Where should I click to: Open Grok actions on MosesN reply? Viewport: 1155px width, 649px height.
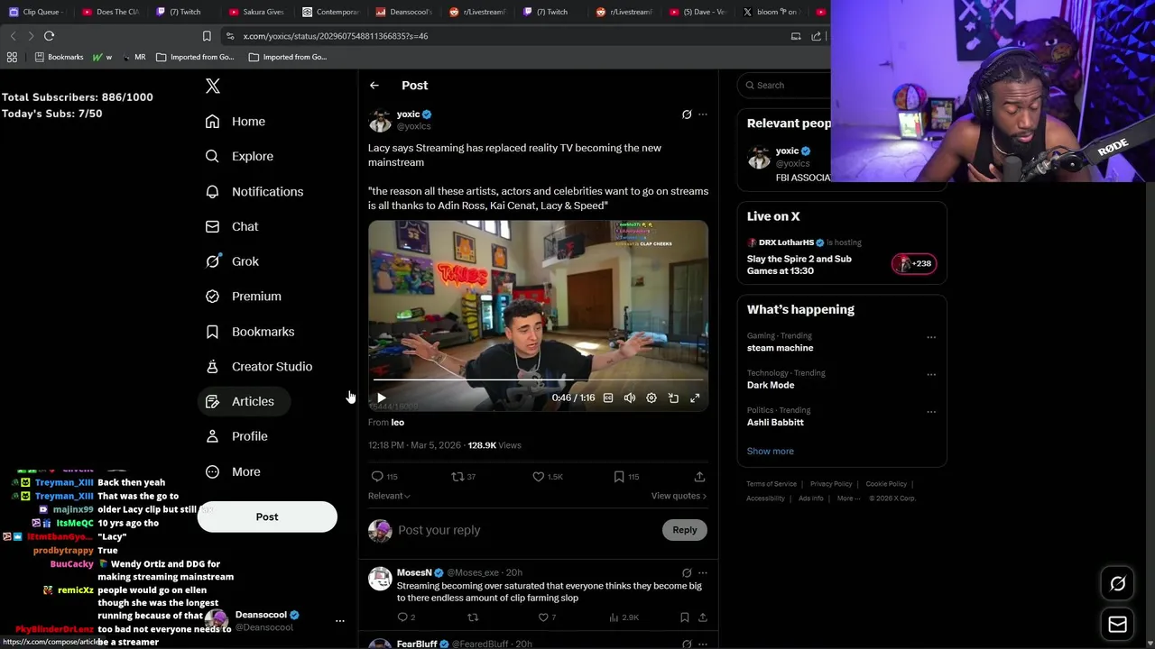point(687,572)
